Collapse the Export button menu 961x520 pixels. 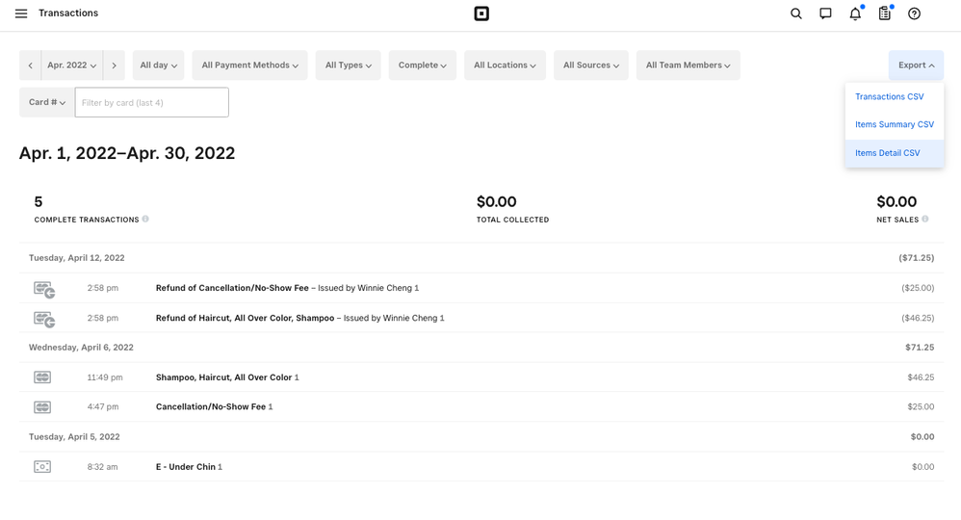tap(916, 65)
